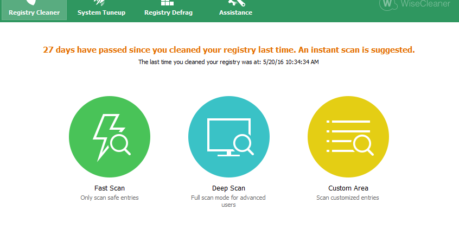Switch to the Registry Cleaner tab
This screenshot has height=241, width=459.
coord(34,10)
